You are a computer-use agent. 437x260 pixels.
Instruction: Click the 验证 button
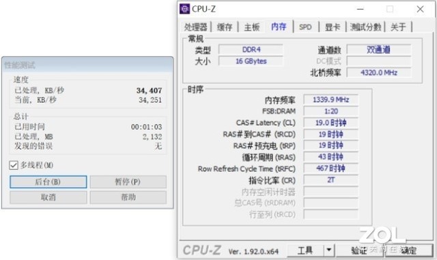point(359,250)
